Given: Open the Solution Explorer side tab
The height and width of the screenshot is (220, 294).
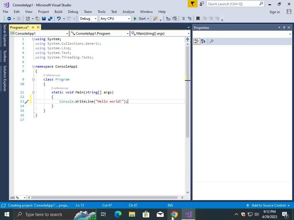Looking at the screenshot, I should pyautogui.click(x=5, y=78).
